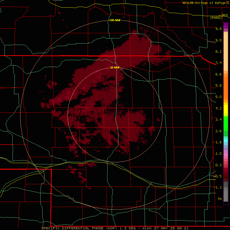Screen dimensions: 230x230
Task: Click the 5.0 value on color scale
Action: [x=218, y=97]
